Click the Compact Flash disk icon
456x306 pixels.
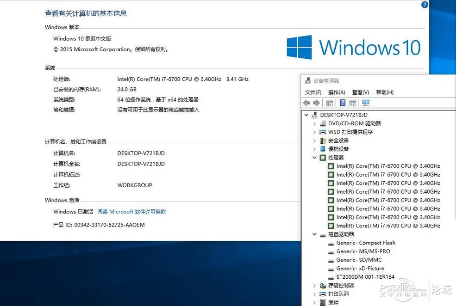click(331, 243)
